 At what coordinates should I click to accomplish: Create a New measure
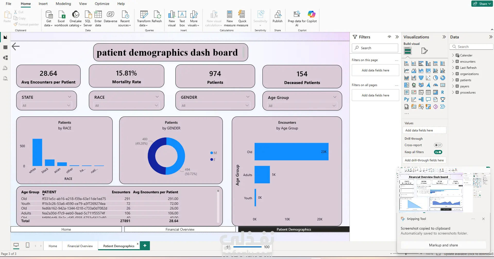pos(230,19)
